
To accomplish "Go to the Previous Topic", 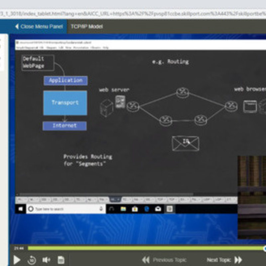I will point(164,260).
